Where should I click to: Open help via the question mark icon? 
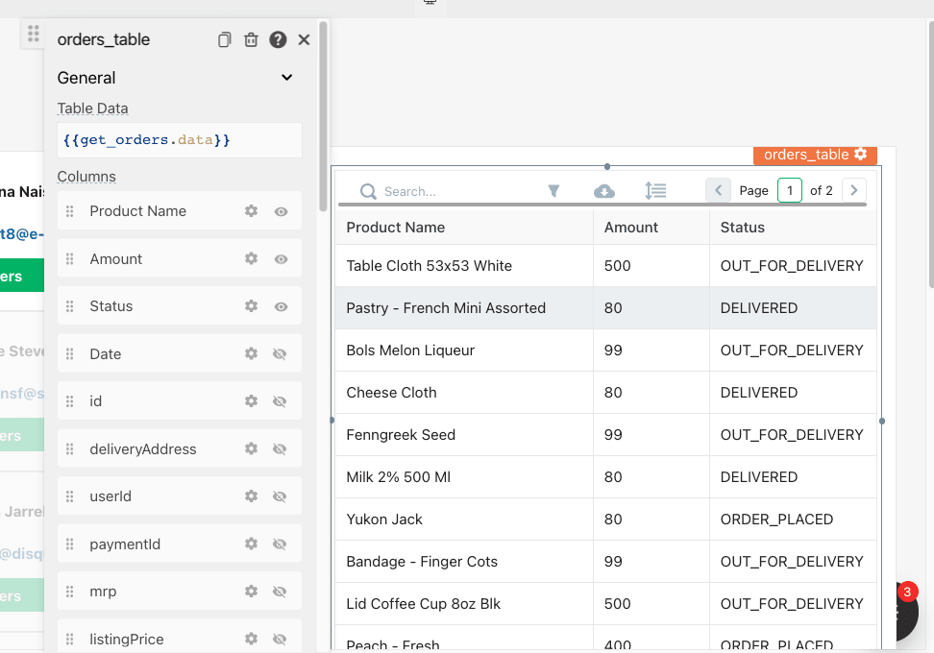tap(278, 39)
